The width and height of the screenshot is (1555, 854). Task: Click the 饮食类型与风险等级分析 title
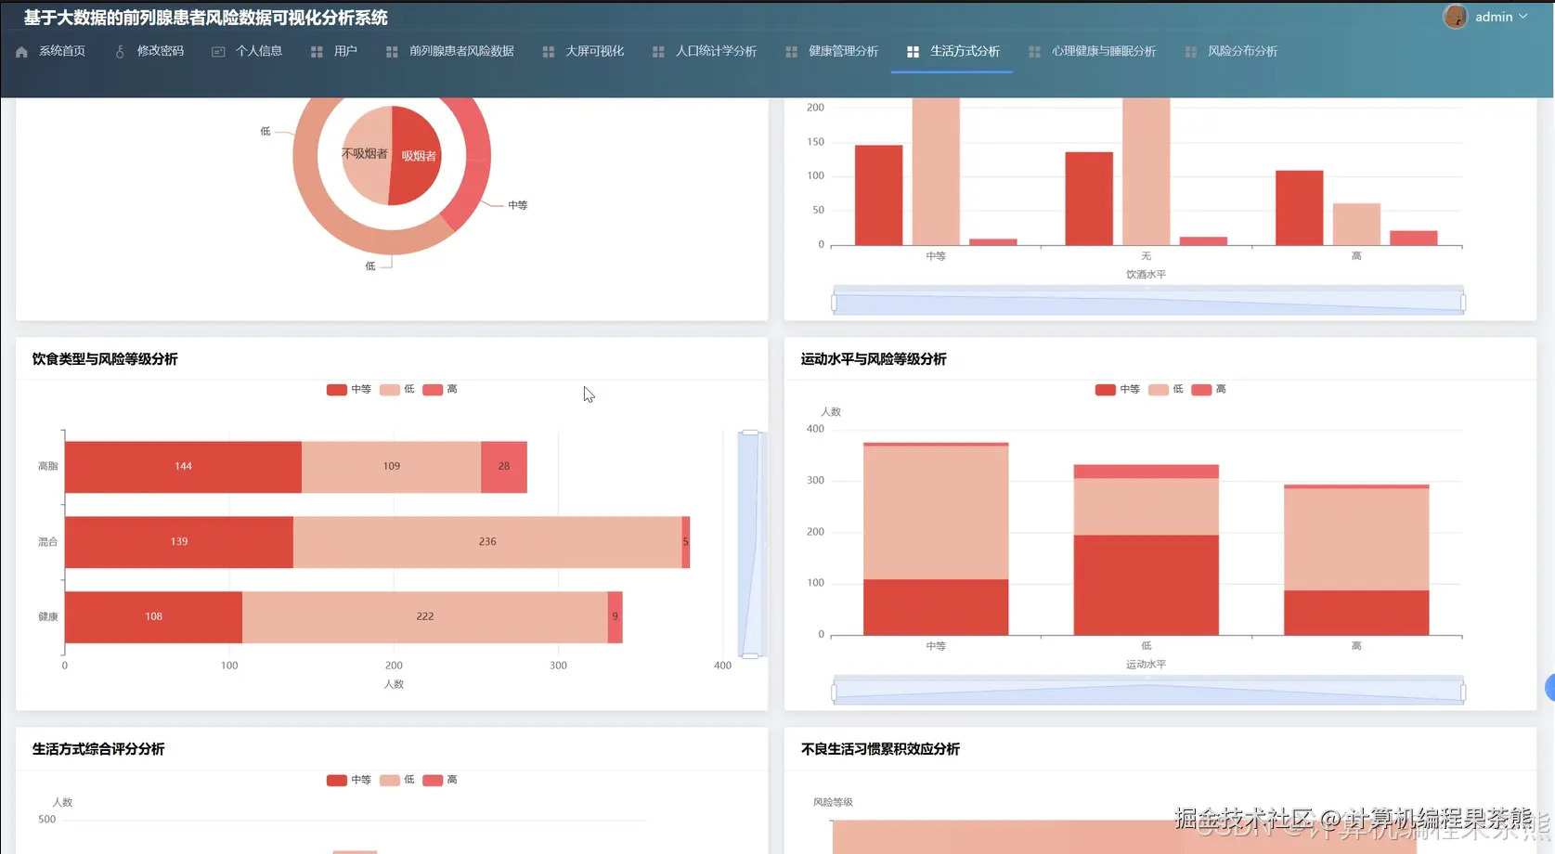105,359
